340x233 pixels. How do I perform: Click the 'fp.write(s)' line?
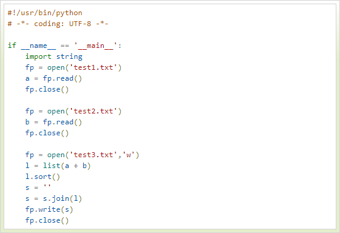pyautogui.click(x=49, y=209)
